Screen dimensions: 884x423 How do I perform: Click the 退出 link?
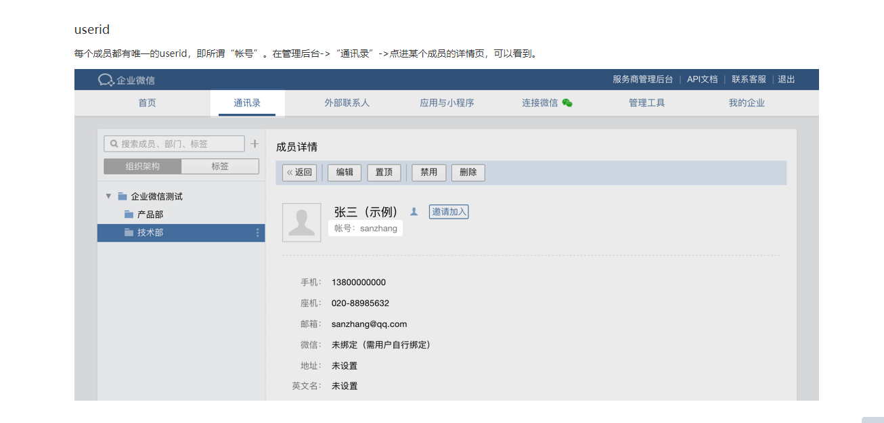point(787,79)
